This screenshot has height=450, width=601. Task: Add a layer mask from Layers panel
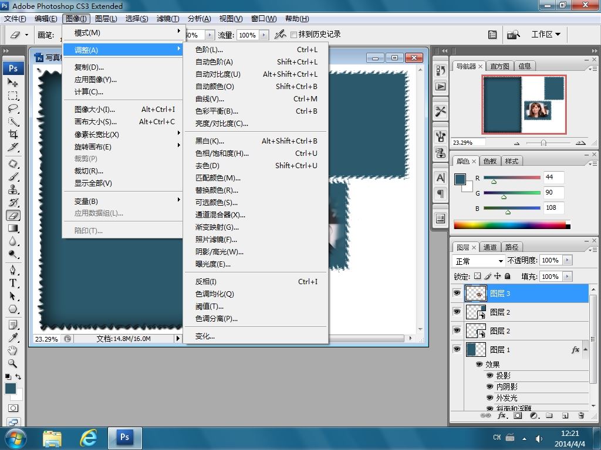point(518,415)
